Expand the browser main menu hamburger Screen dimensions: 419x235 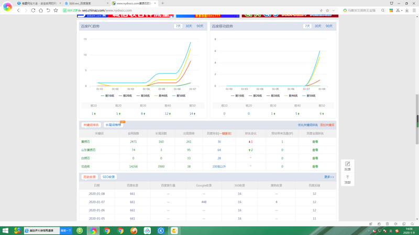414,10
